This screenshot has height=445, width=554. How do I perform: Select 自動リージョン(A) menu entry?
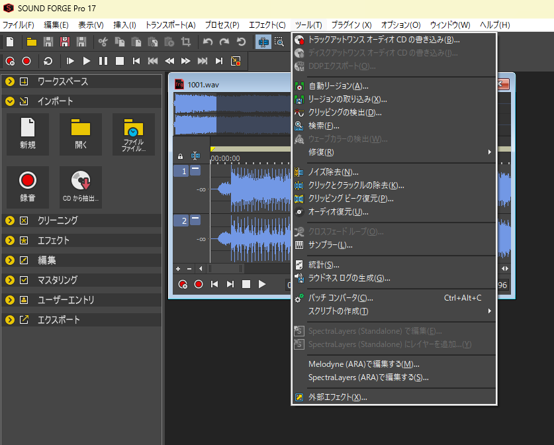tap(394, 86)
